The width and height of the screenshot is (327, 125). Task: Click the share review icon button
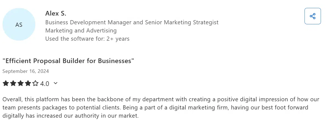click(312, 16)
